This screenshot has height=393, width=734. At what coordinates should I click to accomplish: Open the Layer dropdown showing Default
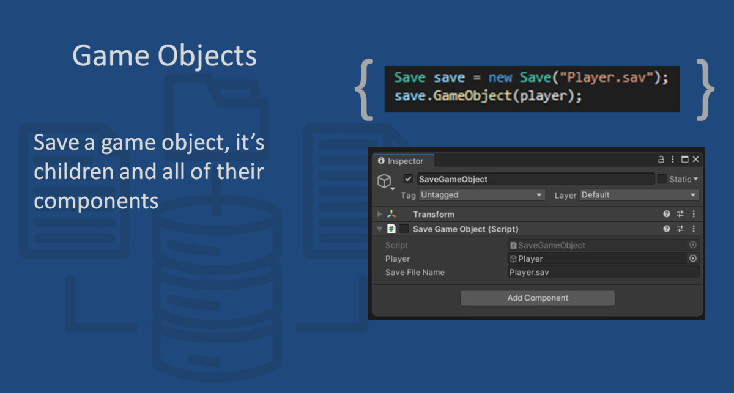coord(639,194)
